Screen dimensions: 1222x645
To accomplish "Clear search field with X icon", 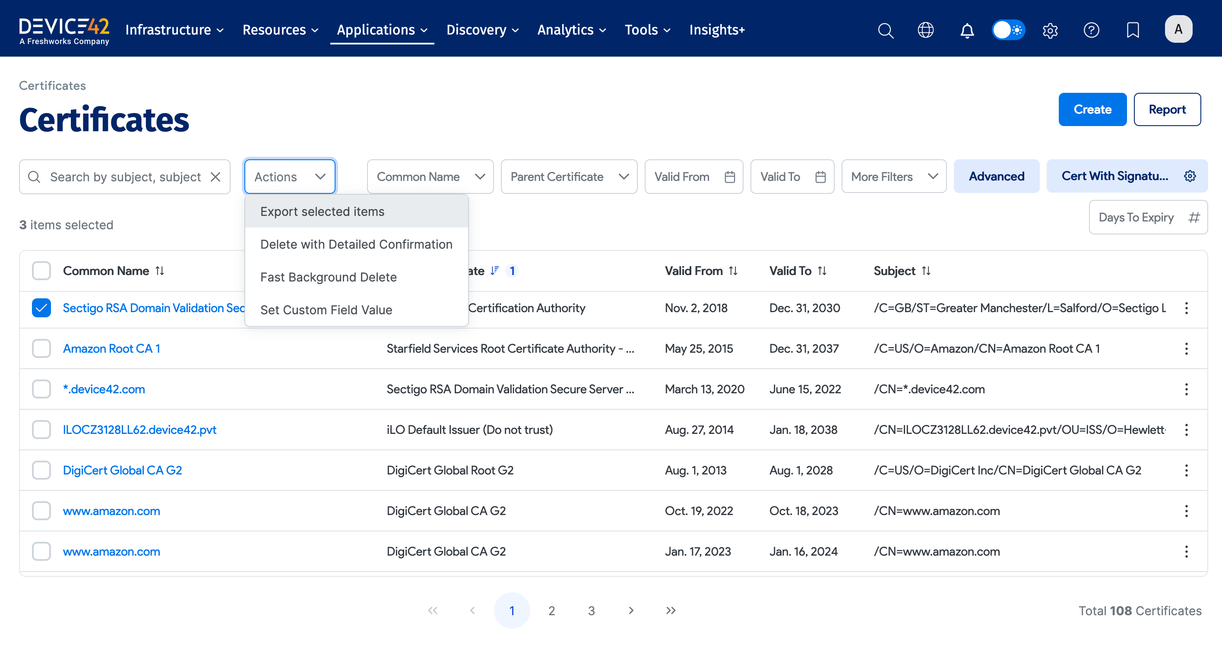I will click(216, 177).
